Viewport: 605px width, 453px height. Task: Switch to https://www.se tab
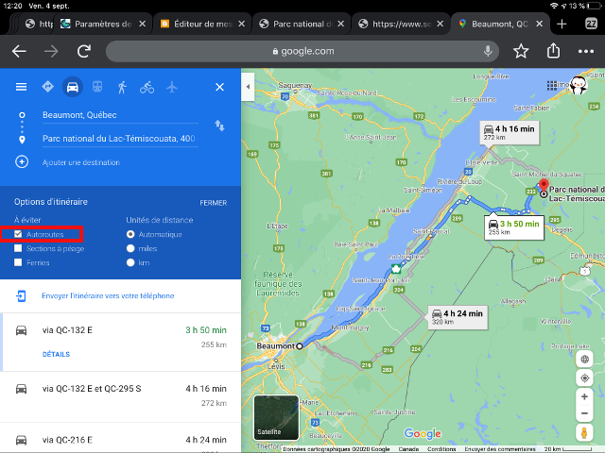tap(401, 24)
